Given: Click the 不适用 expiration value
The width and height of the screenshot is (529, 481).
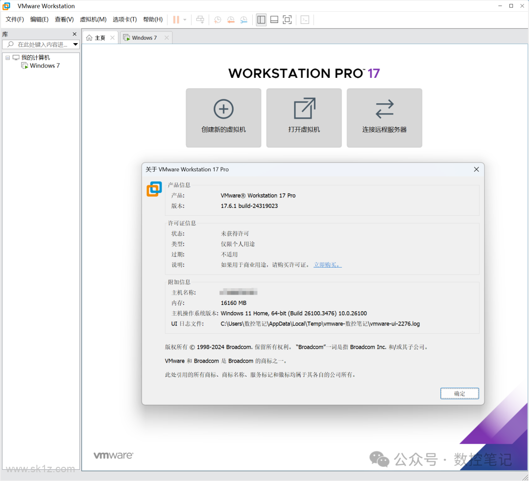Looking at the screenshot, I should [x=229, y=254].
